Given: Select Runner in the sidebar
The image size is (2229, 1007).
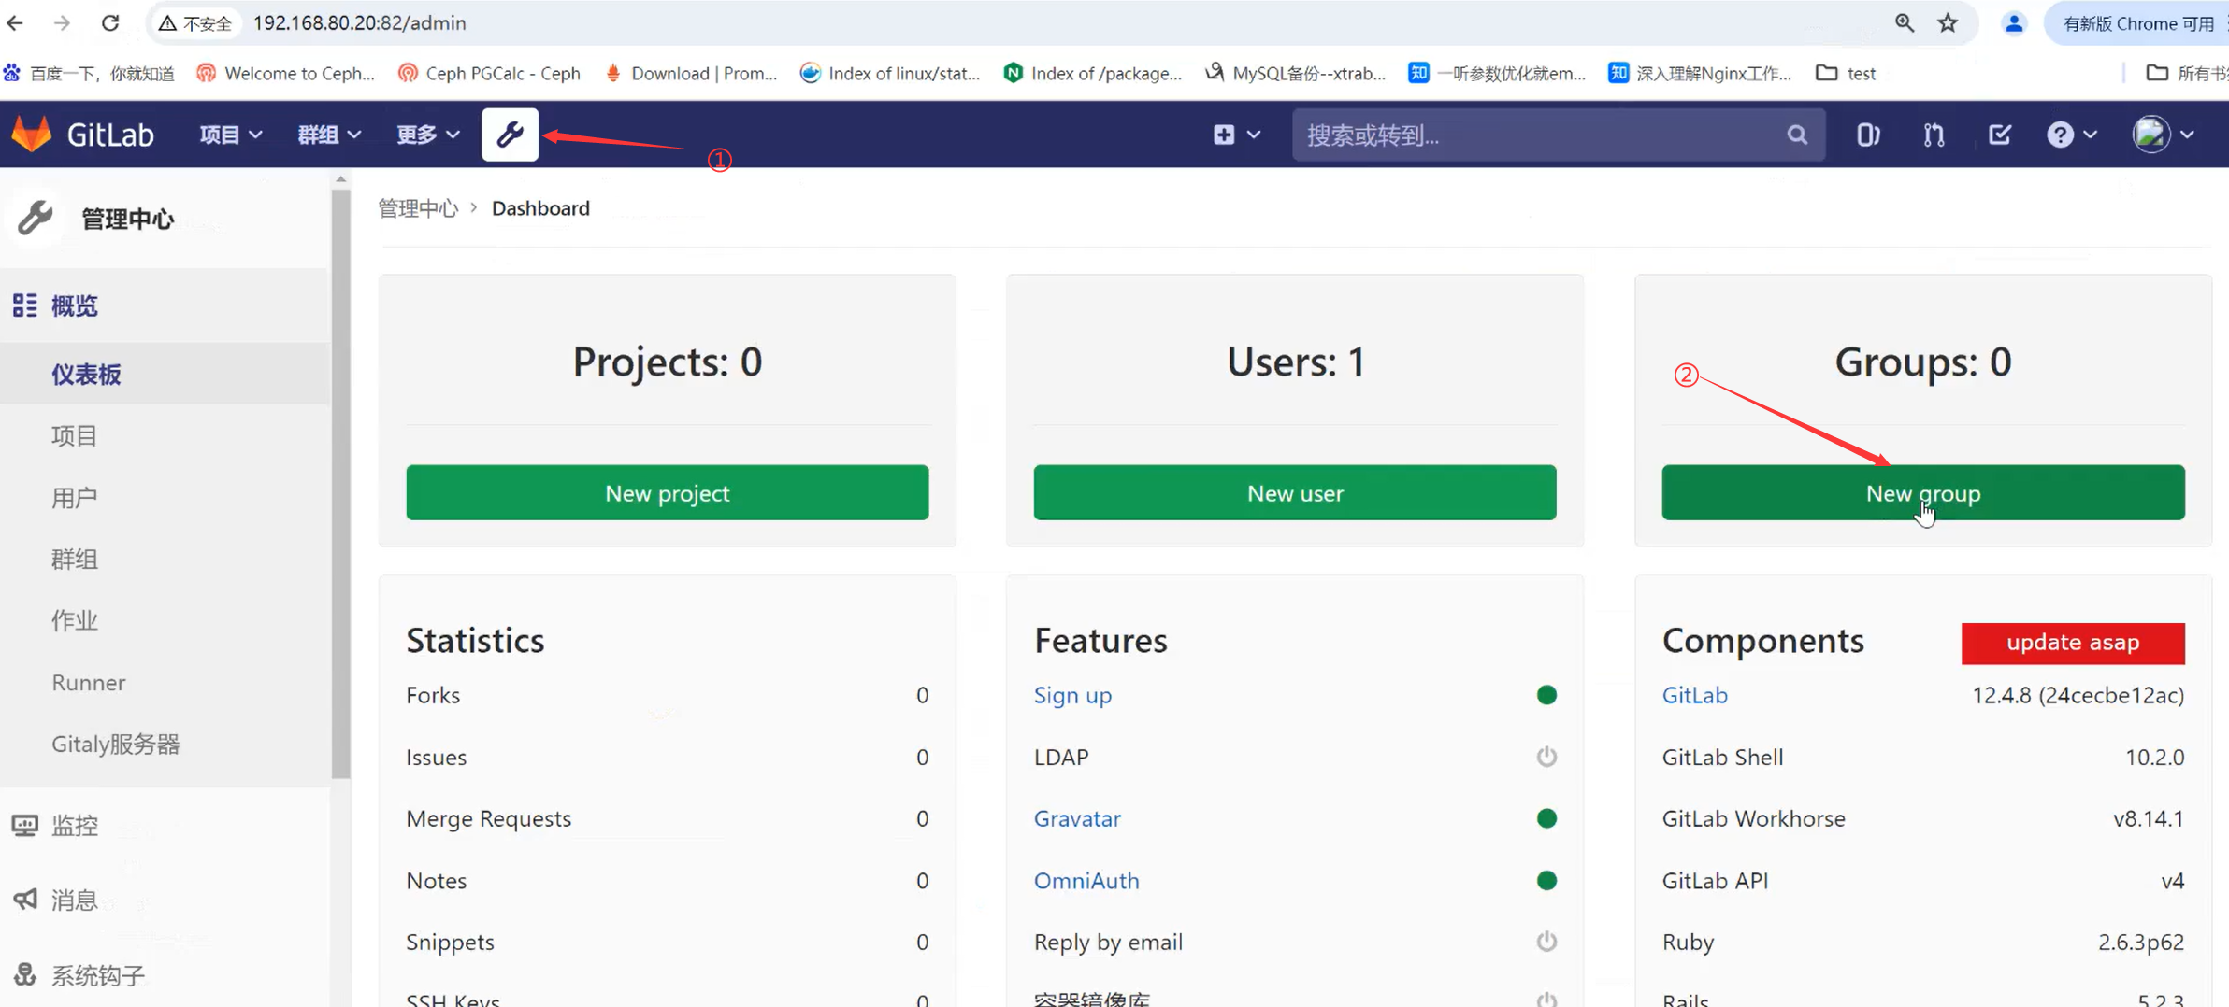Looking at the screenshot, I should [89, 682].
